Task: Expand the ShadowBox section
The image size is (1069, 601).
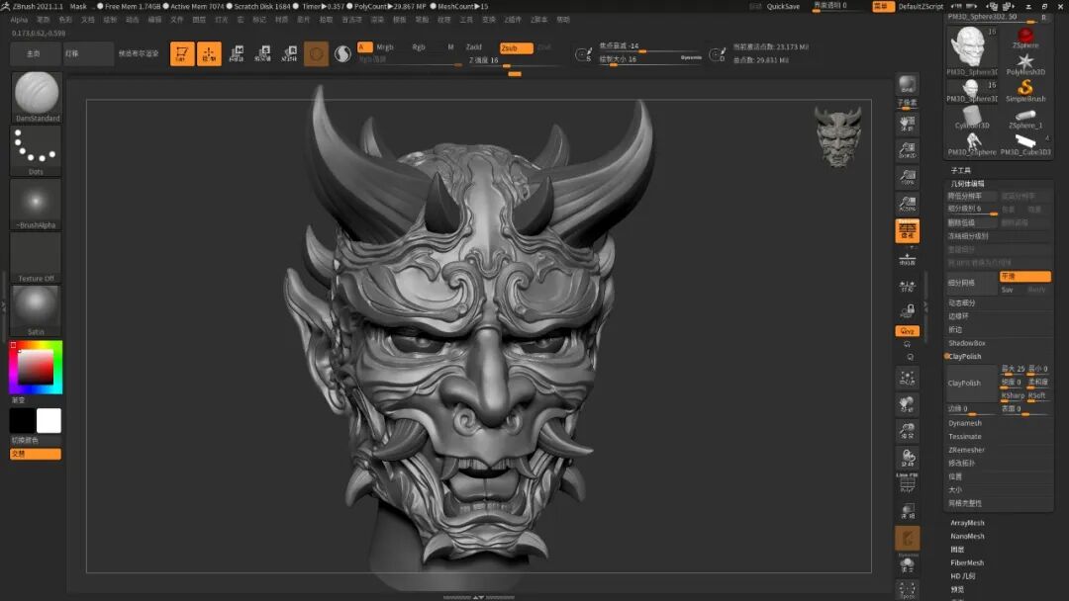Action: [967, 343]
